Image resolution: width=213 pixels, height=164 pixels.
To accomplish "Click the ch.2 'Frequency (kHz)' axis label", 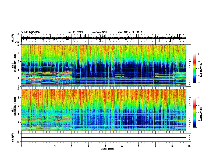I will (15, 107).
